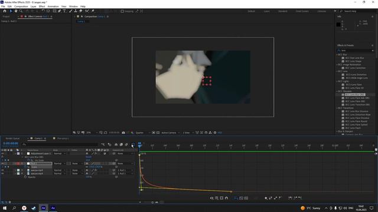Viewport: 378px width, 212px height.
Task: Select the Rectangle shape tool
Action: point(54,11)
